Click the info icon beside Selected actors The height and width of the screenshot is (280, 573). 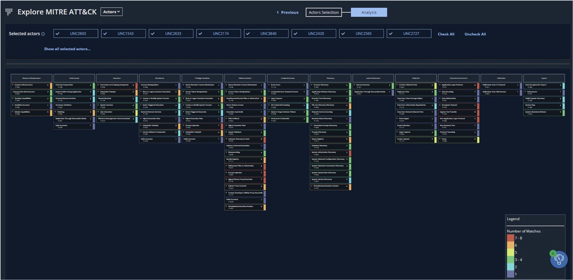coord(43,34)
